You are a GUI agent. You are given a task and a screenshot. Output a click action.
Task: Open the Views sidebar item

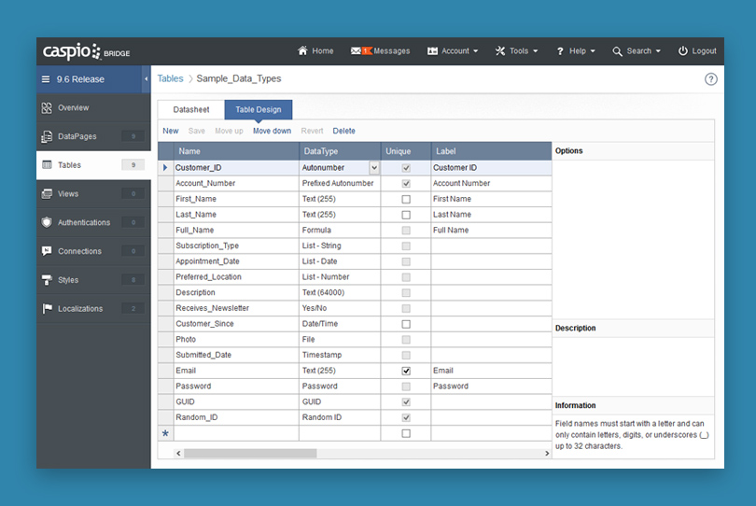tap(93, 194)
